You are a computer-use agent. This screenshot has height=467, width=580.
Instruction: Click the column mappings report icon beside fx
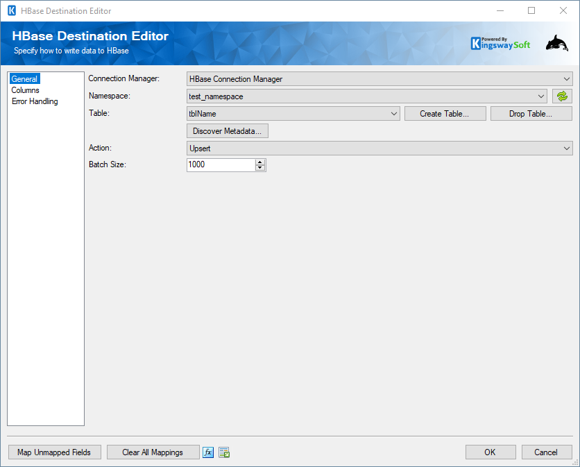[x=223, y=452]
